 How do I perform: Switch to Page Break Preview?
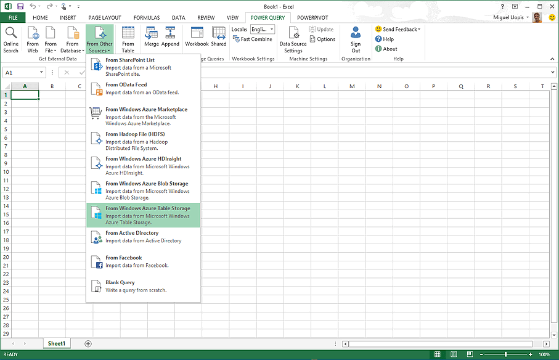click(470, 354)
